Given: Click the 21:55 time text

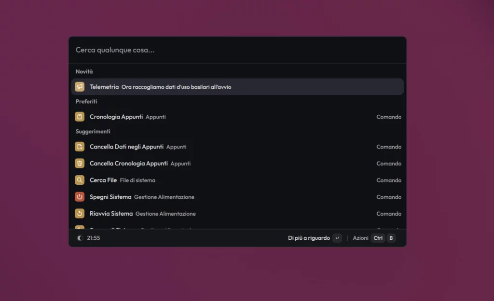Looking at the screenshot, I should (x=94, y=238).
